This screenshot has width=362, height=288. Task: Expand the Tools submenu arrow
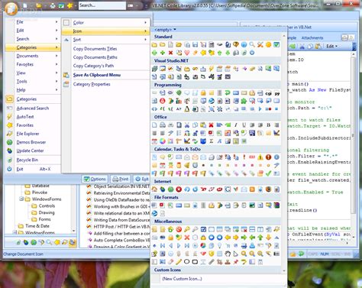(57, 81)
